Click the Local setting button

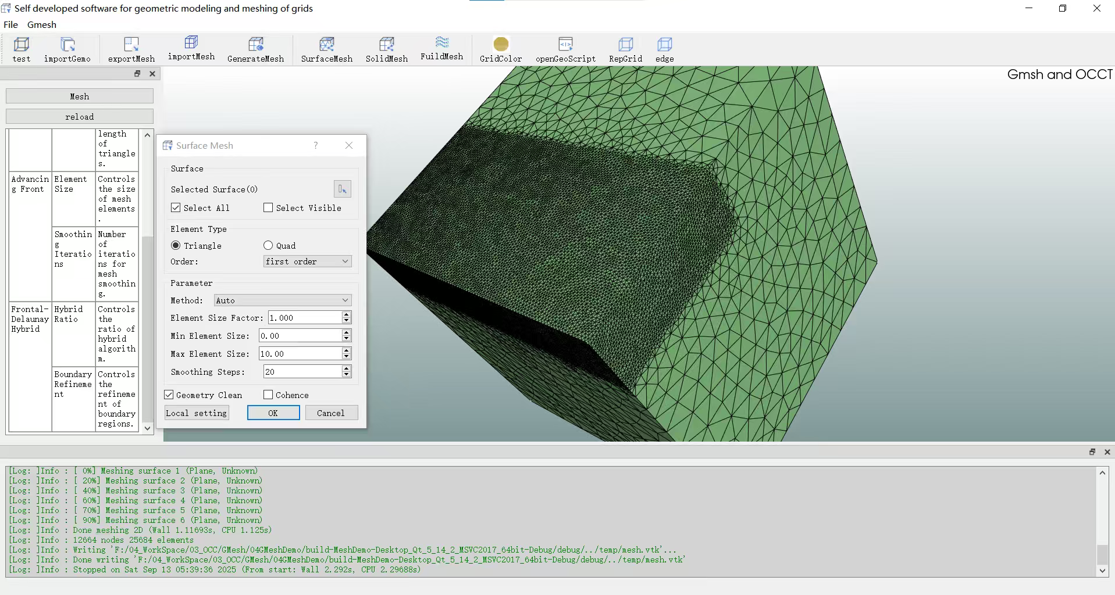click(197, 413)
